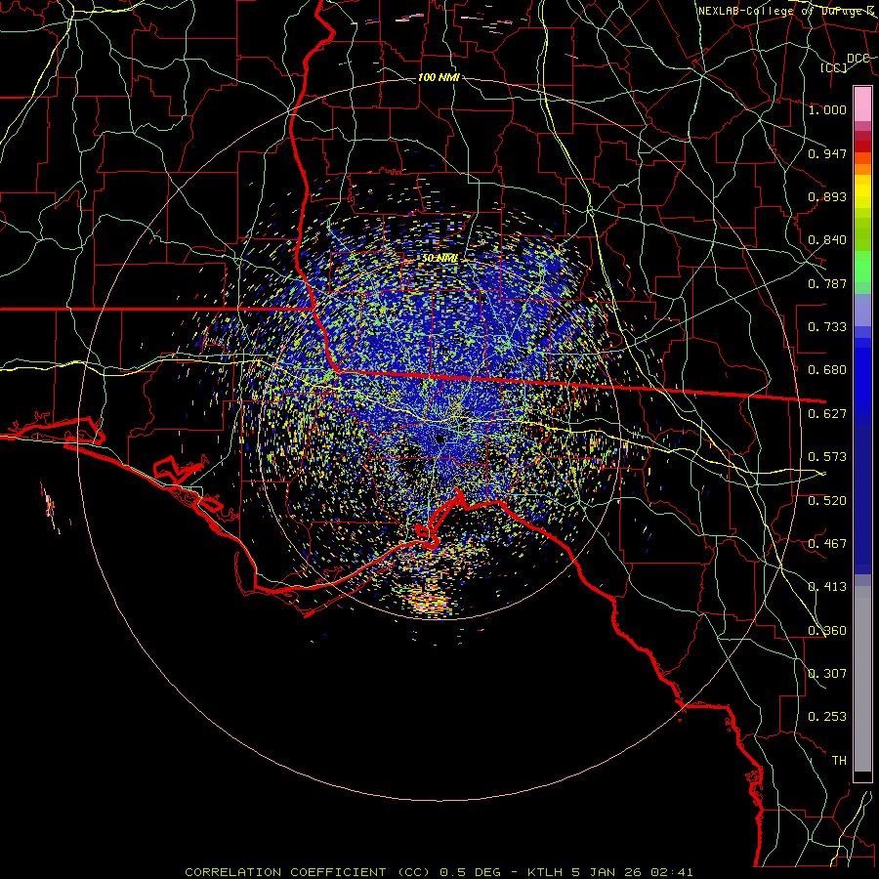The height and width of the screenshot is (879, 879).
Task: Click the gray segment of the color bar
Action: 862,679
